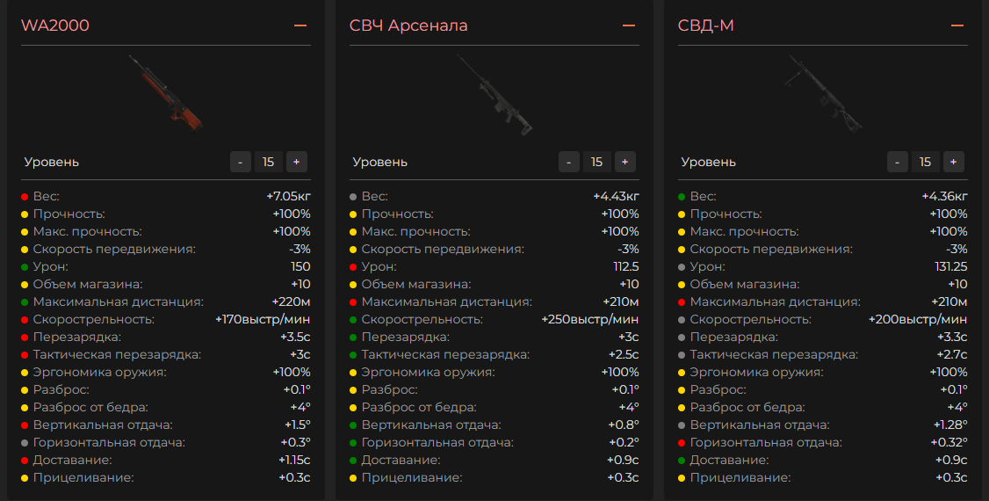This screenshot has width=989, height=501.
Task: Click green dot beside СВЧ Арсенала Перезарядка
Action: click(x=353, y=338)
